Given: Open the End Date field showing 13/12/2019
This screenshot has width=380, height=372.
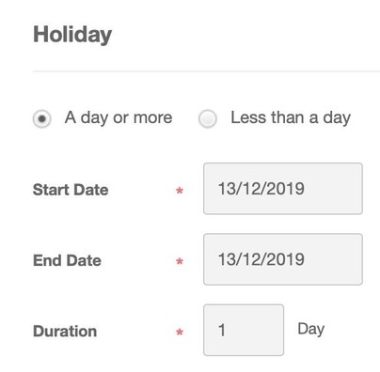Looking at the screenshot, I should point(283,259).
